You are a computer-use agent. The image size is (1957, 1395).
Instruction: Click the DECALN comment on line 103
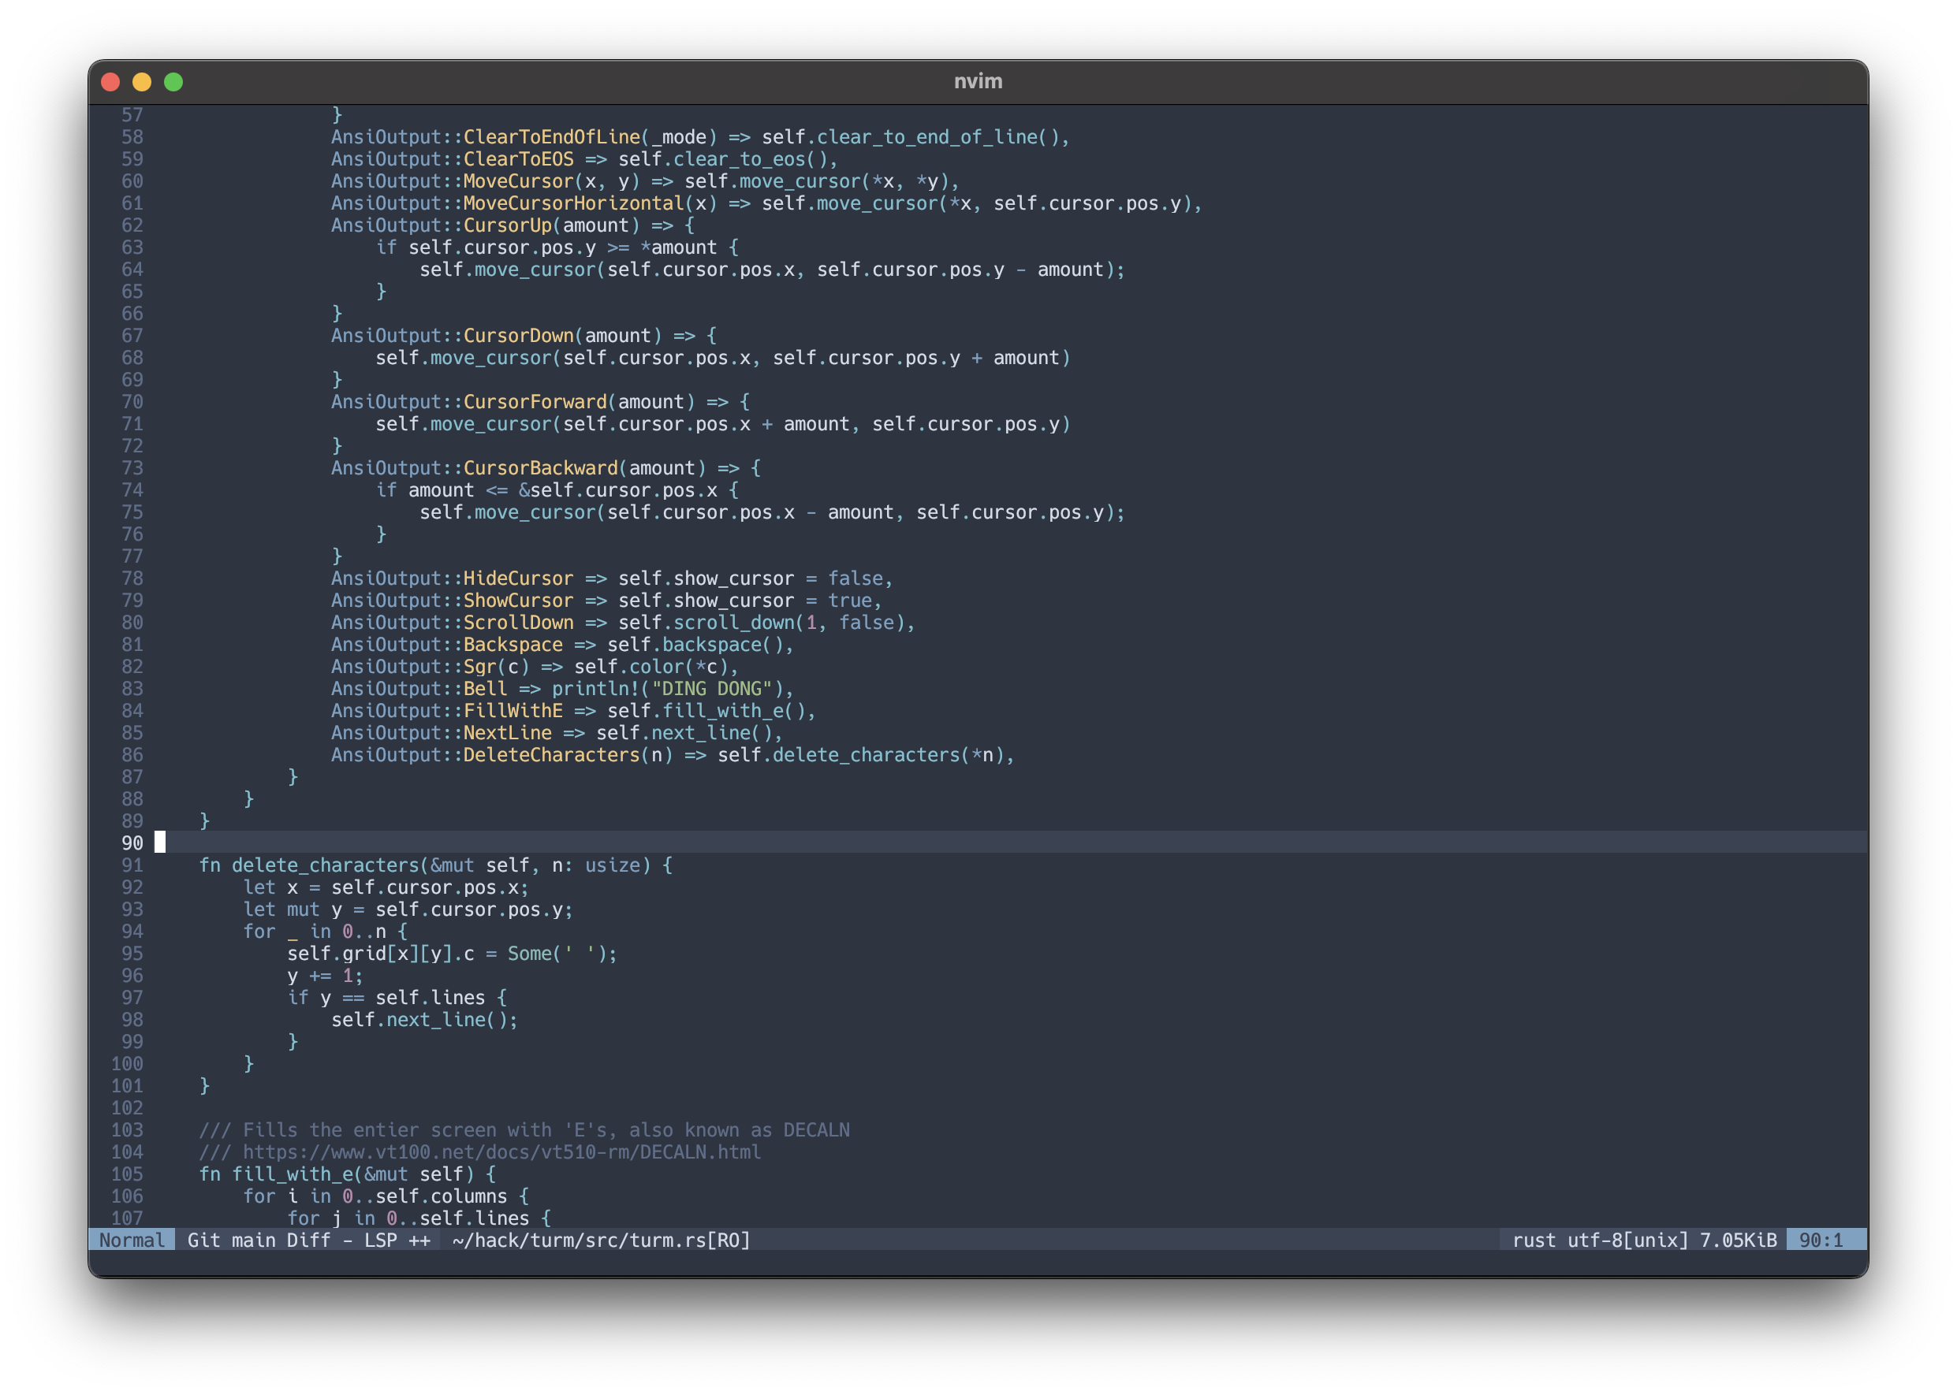click(524, 1129)
